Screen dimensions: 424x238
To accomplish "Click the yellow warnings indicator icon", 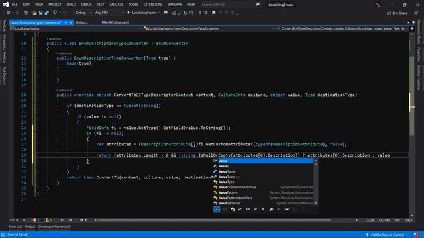I will (x=47, y=220).
